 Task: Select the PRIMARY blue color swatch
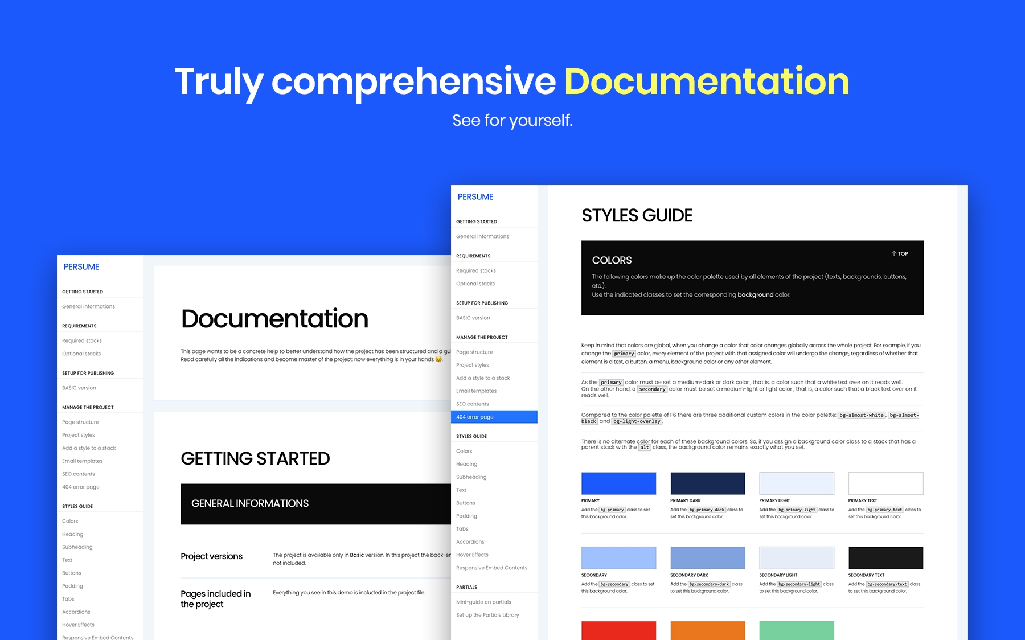(x=618, y=483)
